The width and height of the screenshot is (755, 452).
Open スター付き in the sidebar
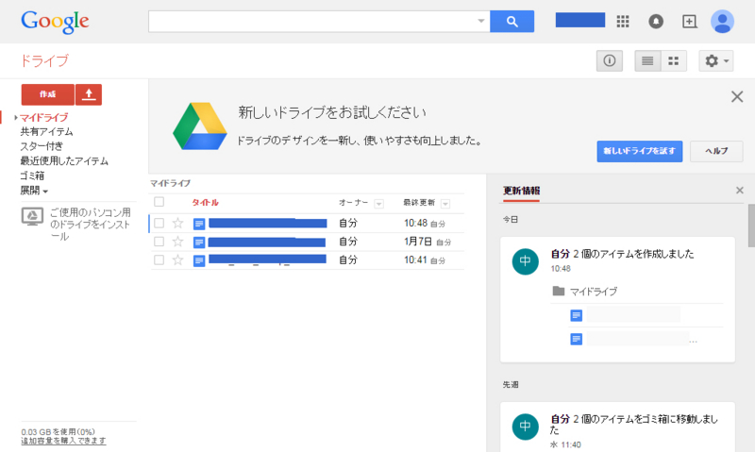click(x=42, y=146)
